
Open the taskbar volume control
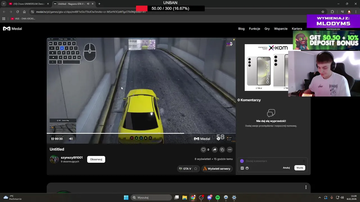coord(342,198)
